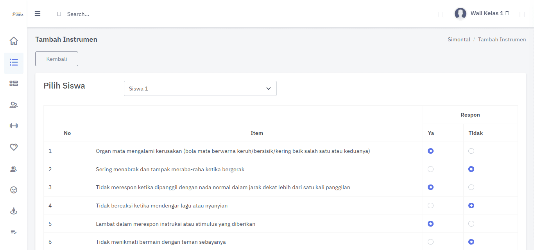Click the Kembali button
The height and width of the screenshot is (250, 534).
pos(57,59)
